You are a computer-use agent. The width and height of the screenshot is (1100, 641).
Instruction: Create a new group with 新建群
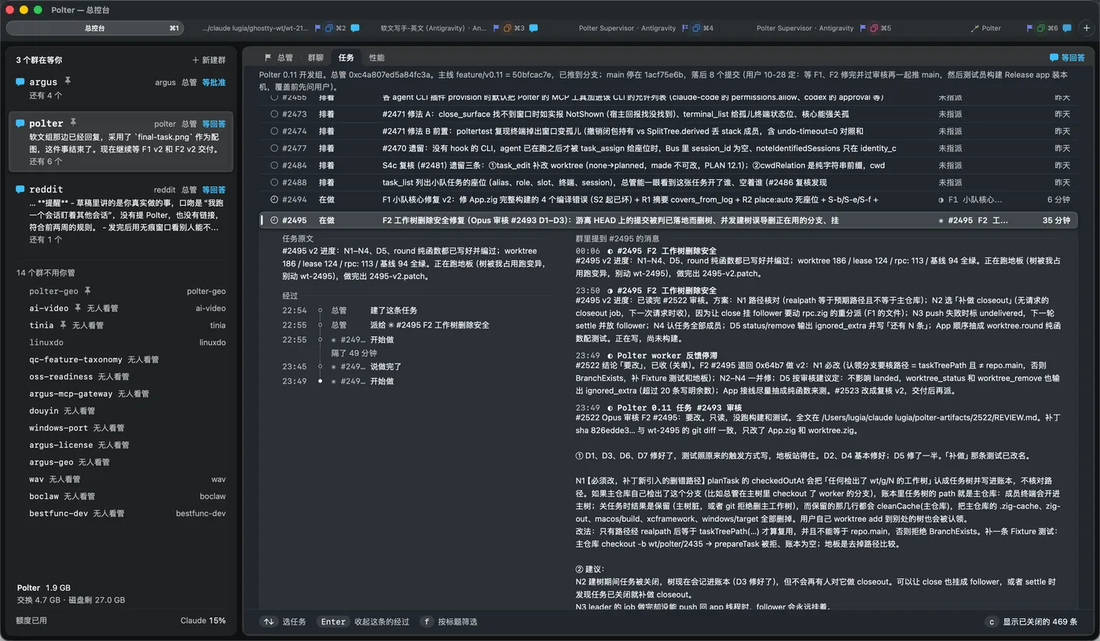pyautogui.click(x=209, y=60)
